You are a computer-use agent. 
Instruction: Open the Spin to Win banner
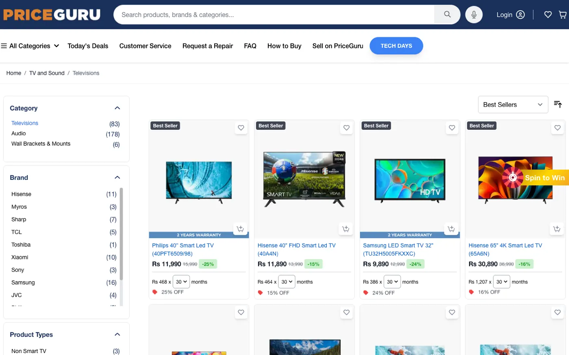(535, 178)
